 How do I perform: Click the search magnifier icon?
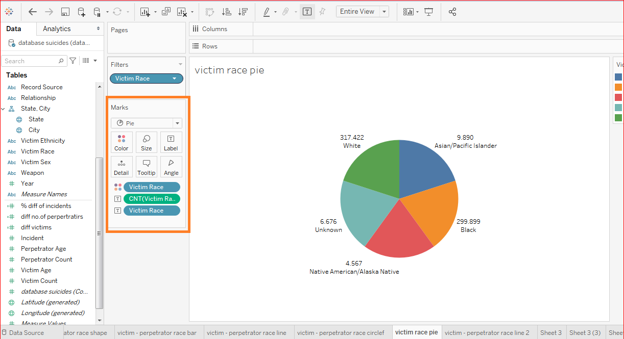click(x=61, y=61)
